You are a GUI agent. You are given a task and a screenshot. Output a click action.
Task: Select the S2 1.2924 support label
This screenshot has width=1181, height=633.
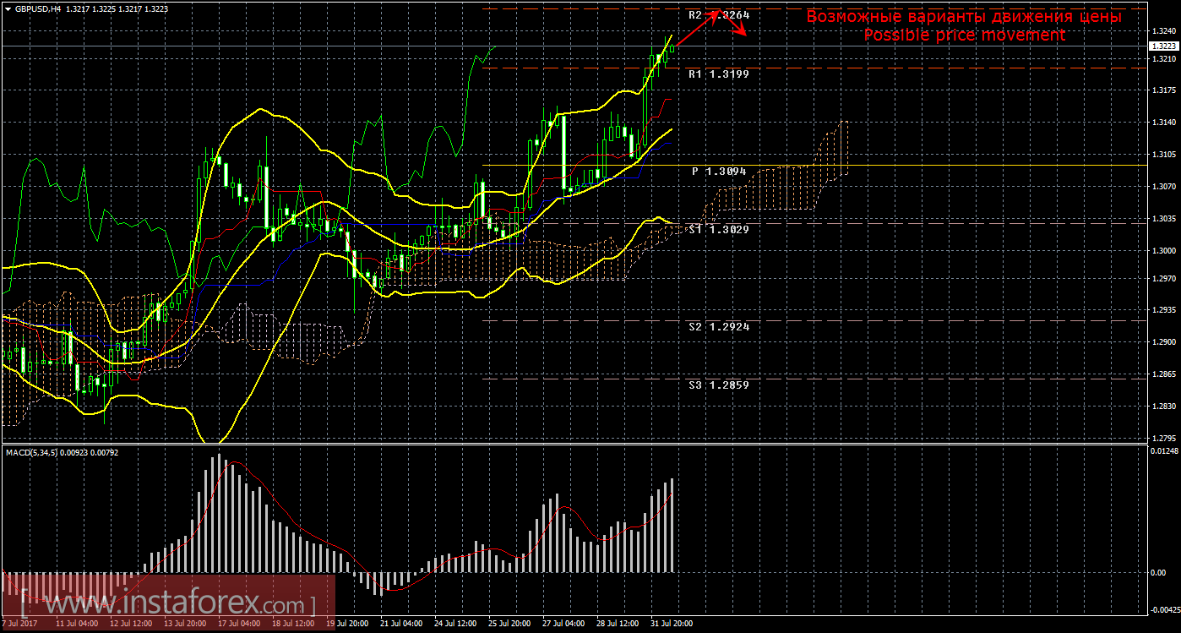tap(718, 326)
